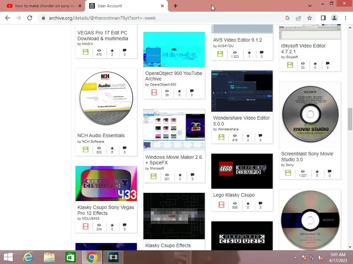This screenshot has height=264, width=353.
Task: Click star icon on AVS Video Editor card
Action: [x=249, y=53]
